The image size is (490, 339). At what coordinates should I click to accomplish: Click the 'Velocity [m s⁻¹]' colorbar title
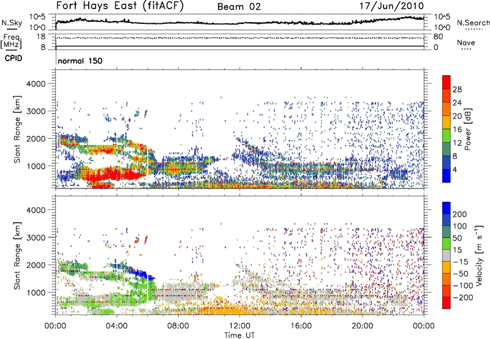[479, 255]
